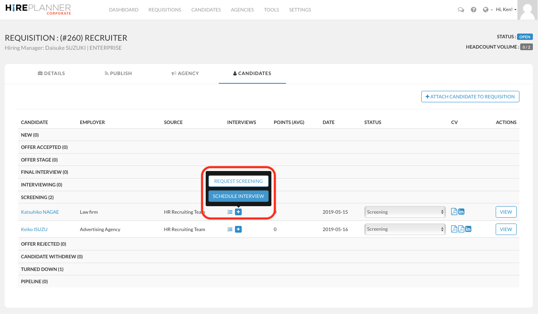Click the Schedule Interview button
Viewport: 538px width, 314px height.
tap(238, 196)
